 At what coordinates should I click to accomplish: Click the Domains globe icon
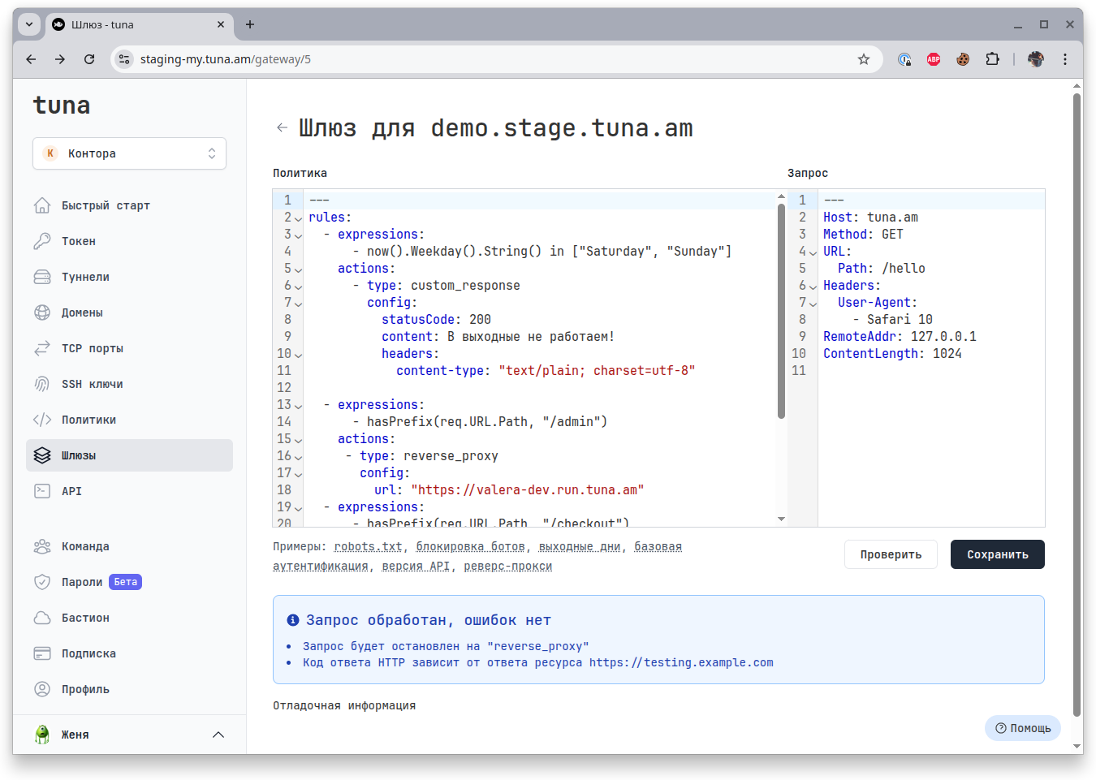pos(42,312)
